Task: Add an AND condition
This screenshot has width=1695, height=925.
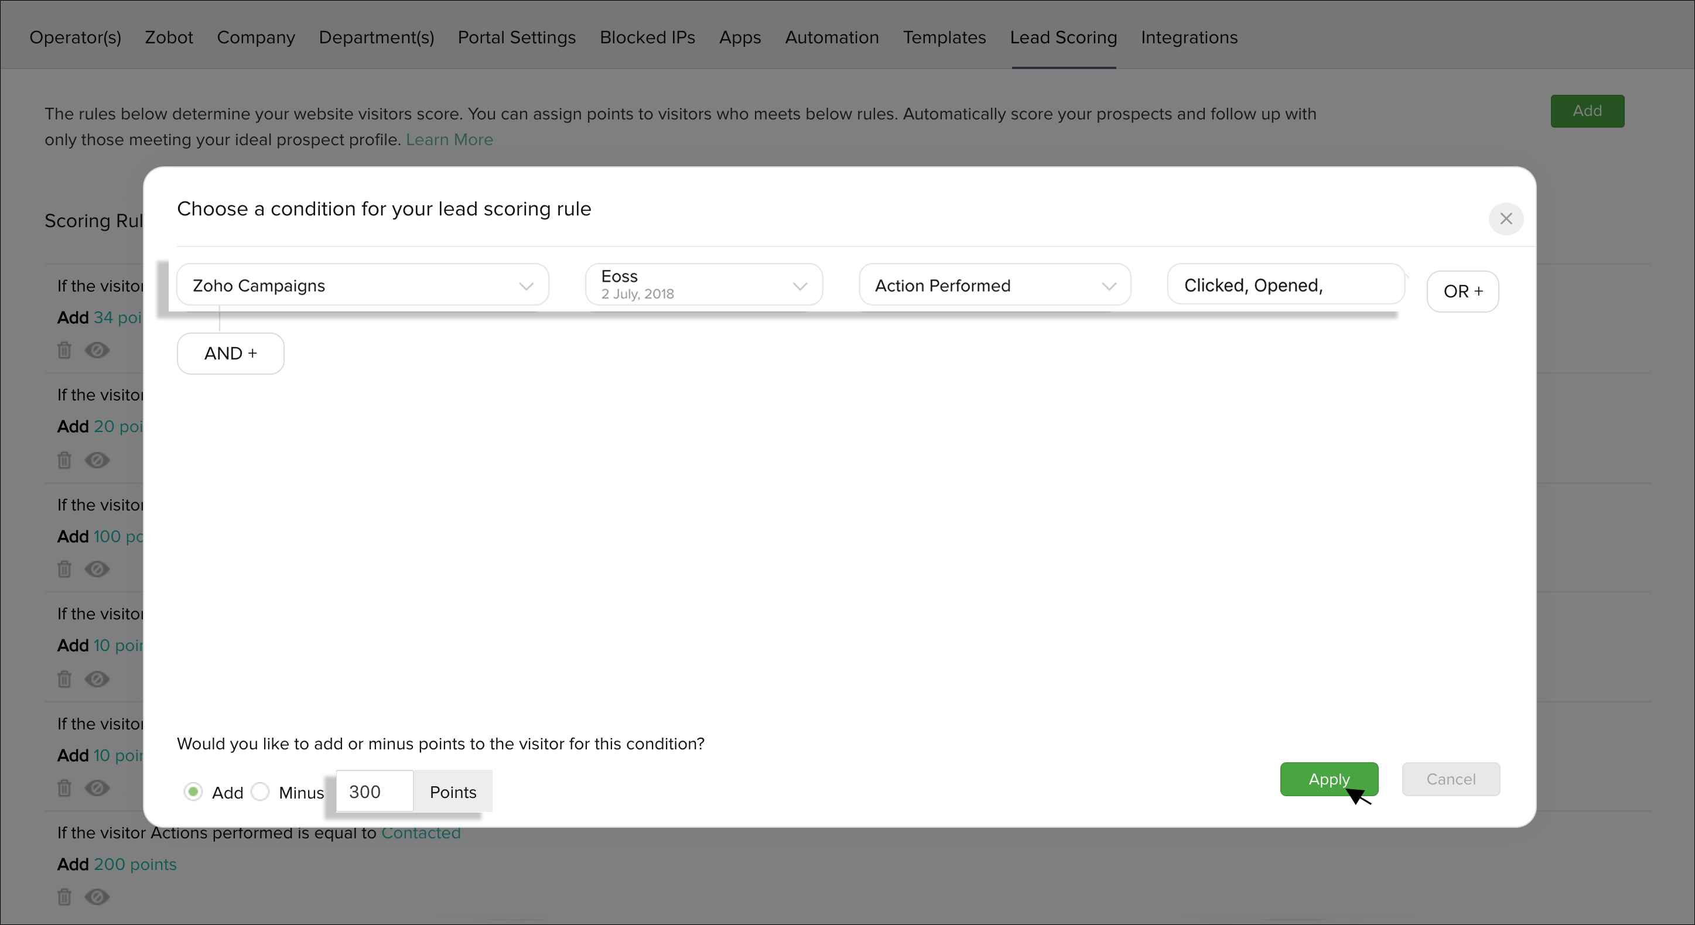Action: 230,353
